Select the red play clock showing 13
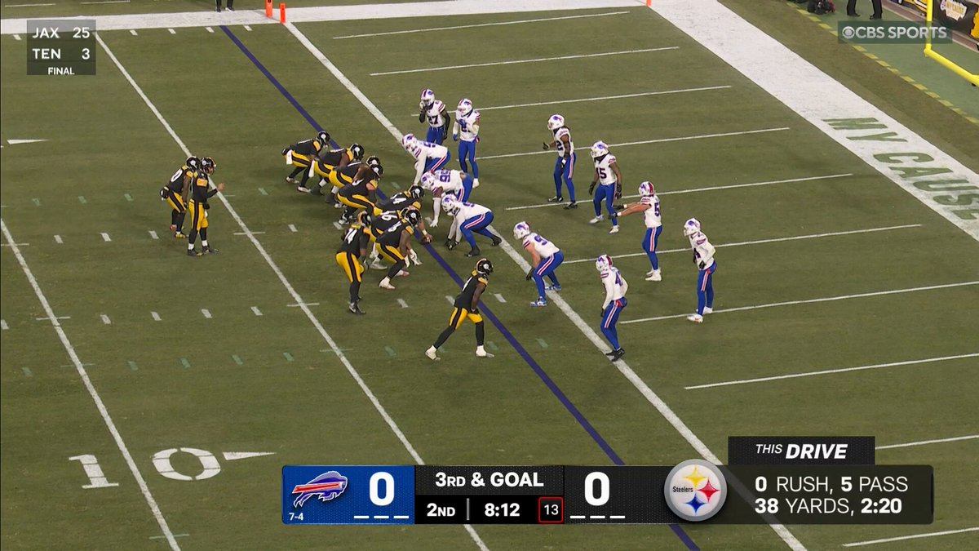 coord(551,509)
